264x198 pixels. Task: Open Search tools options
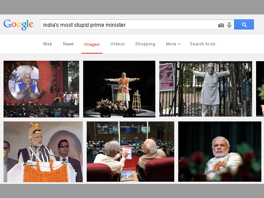tap(202, 44)
